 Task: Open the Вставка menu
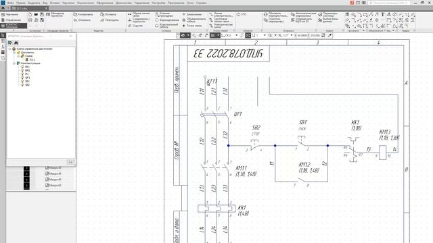(x=55, y=3)
